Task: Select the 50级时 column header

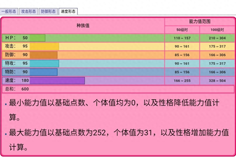Action: click(x=182, y=30)
